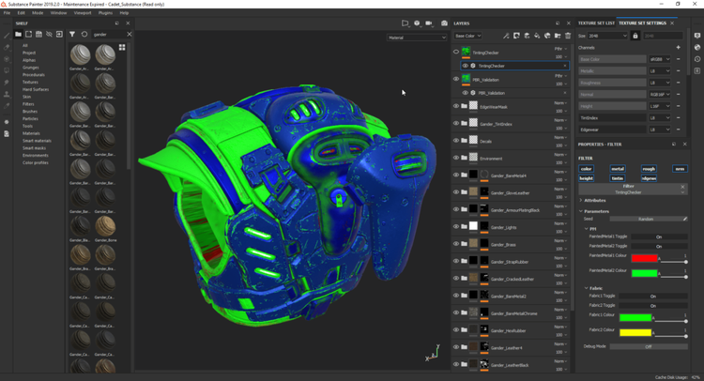Click the shelf filter funnel icon
The height and width of the screenshot is (381, 704).
72,35
